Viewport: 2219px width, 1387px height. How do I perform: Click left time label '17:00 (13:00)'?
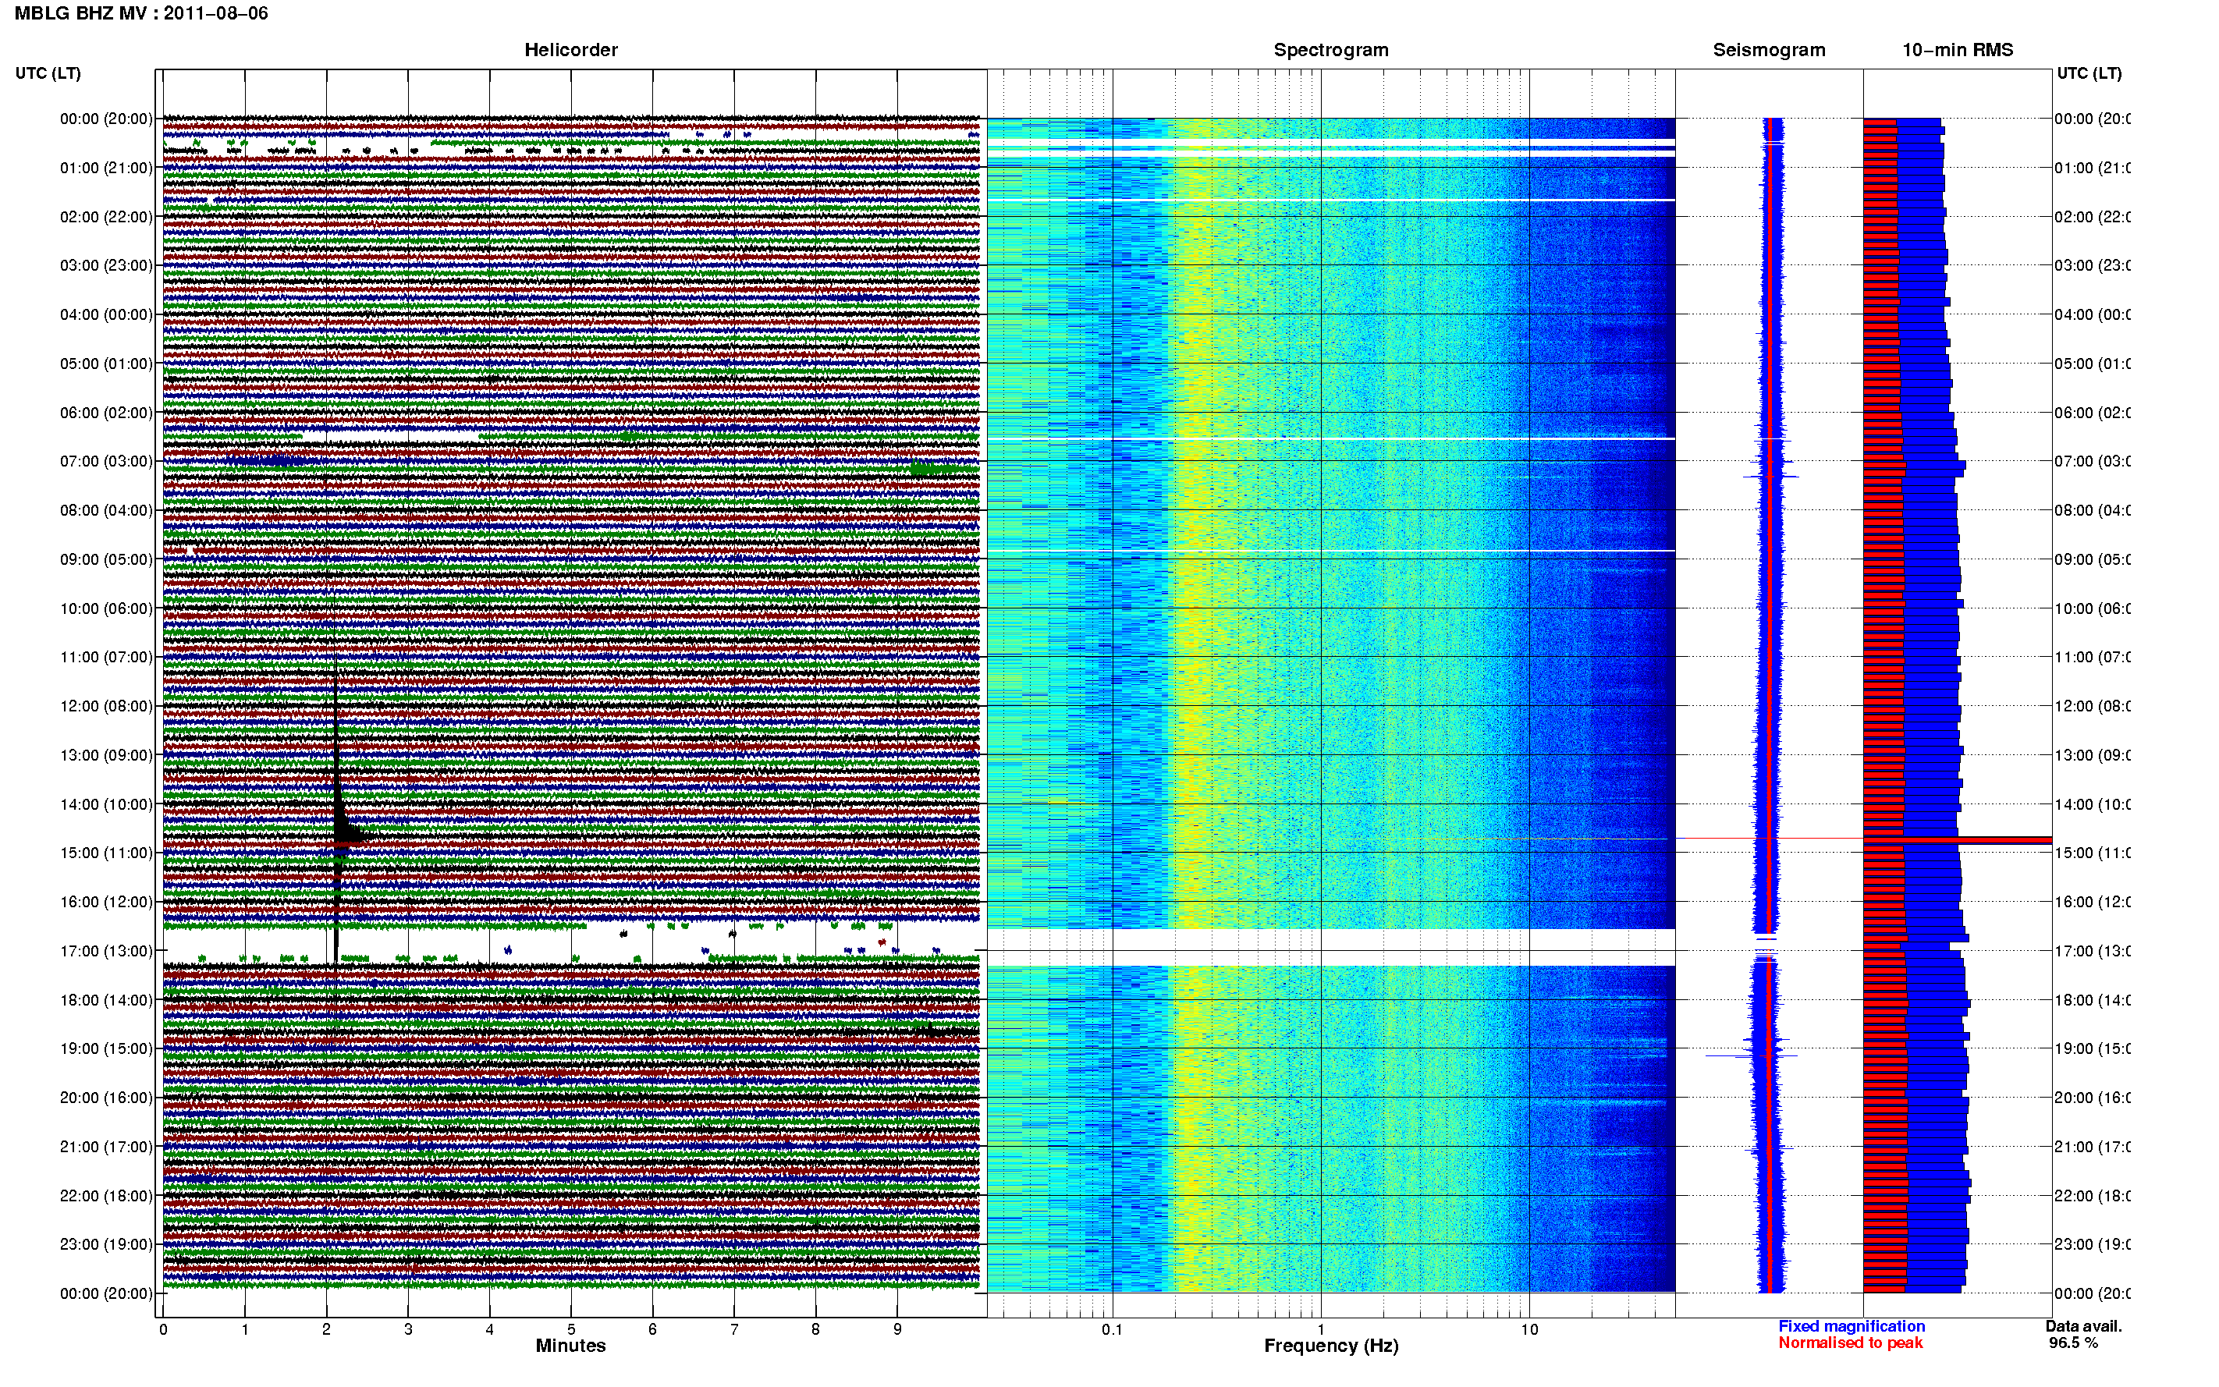(x=106, y=951)
